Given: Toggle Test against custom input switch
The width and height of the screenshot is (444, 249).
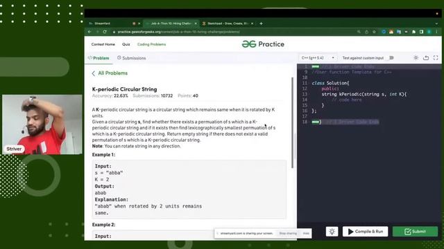Looking at the screenshot, I should pyautogui.click(x=391, y=58).
